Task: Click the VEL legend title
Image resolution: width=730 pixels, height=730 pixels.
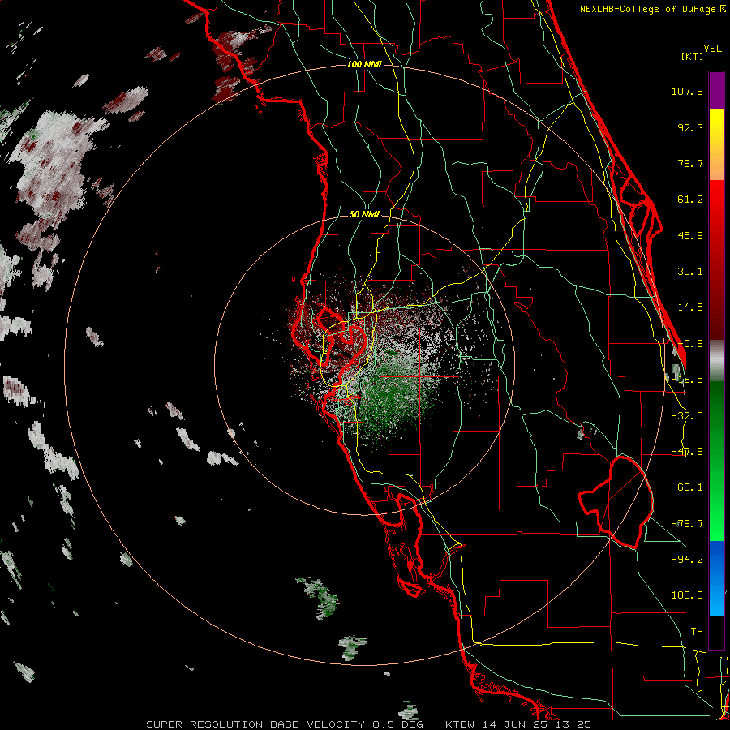Action: 712,49
